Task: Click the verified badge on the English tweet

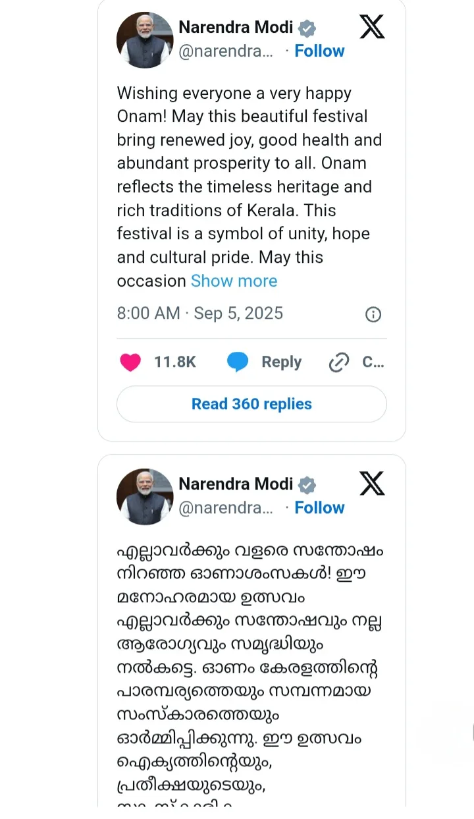Action: click(x=307, y=28)
